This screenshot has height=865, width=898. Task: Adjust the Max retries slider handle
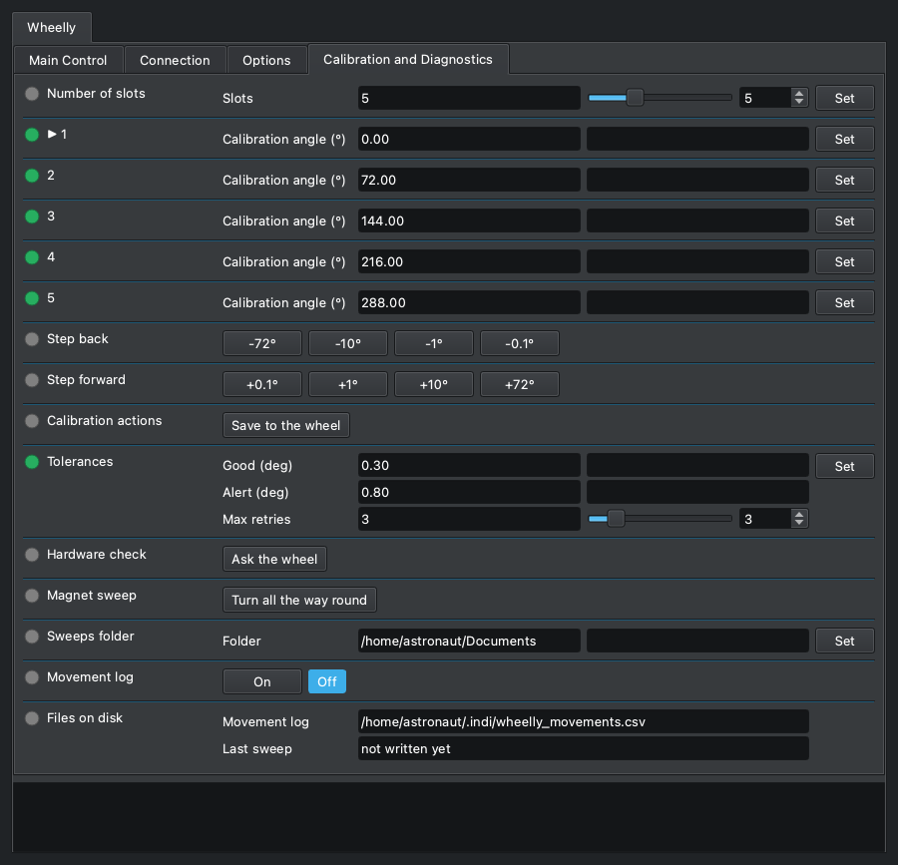click(x=616, y=519)
